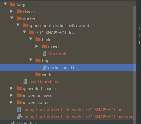Click the project tree vertical scrollbar
The height and width of the screenshot is (124, 141).
[x=134, y=65]
